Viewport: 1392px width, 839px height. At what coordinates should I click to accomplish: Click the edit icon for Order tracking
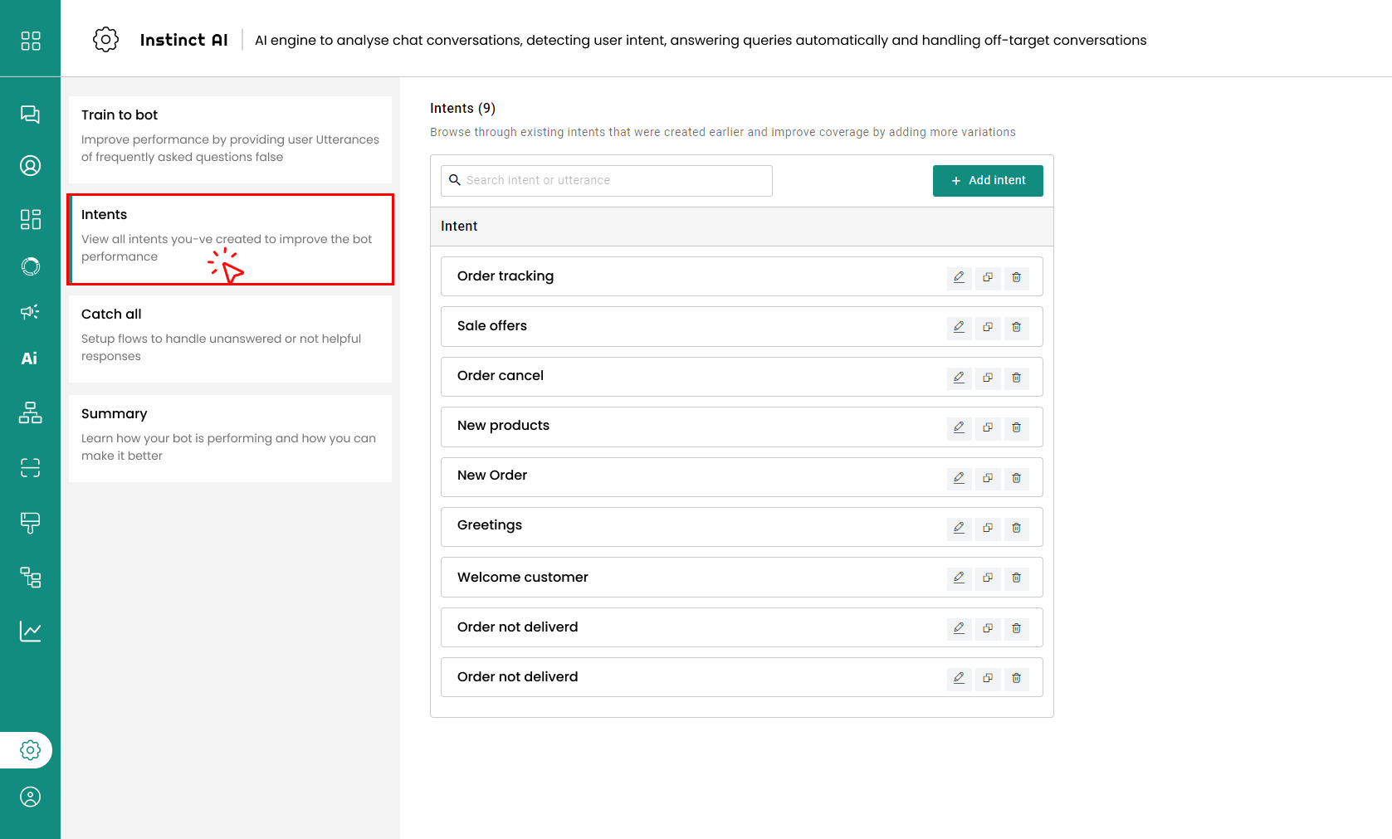959,277
